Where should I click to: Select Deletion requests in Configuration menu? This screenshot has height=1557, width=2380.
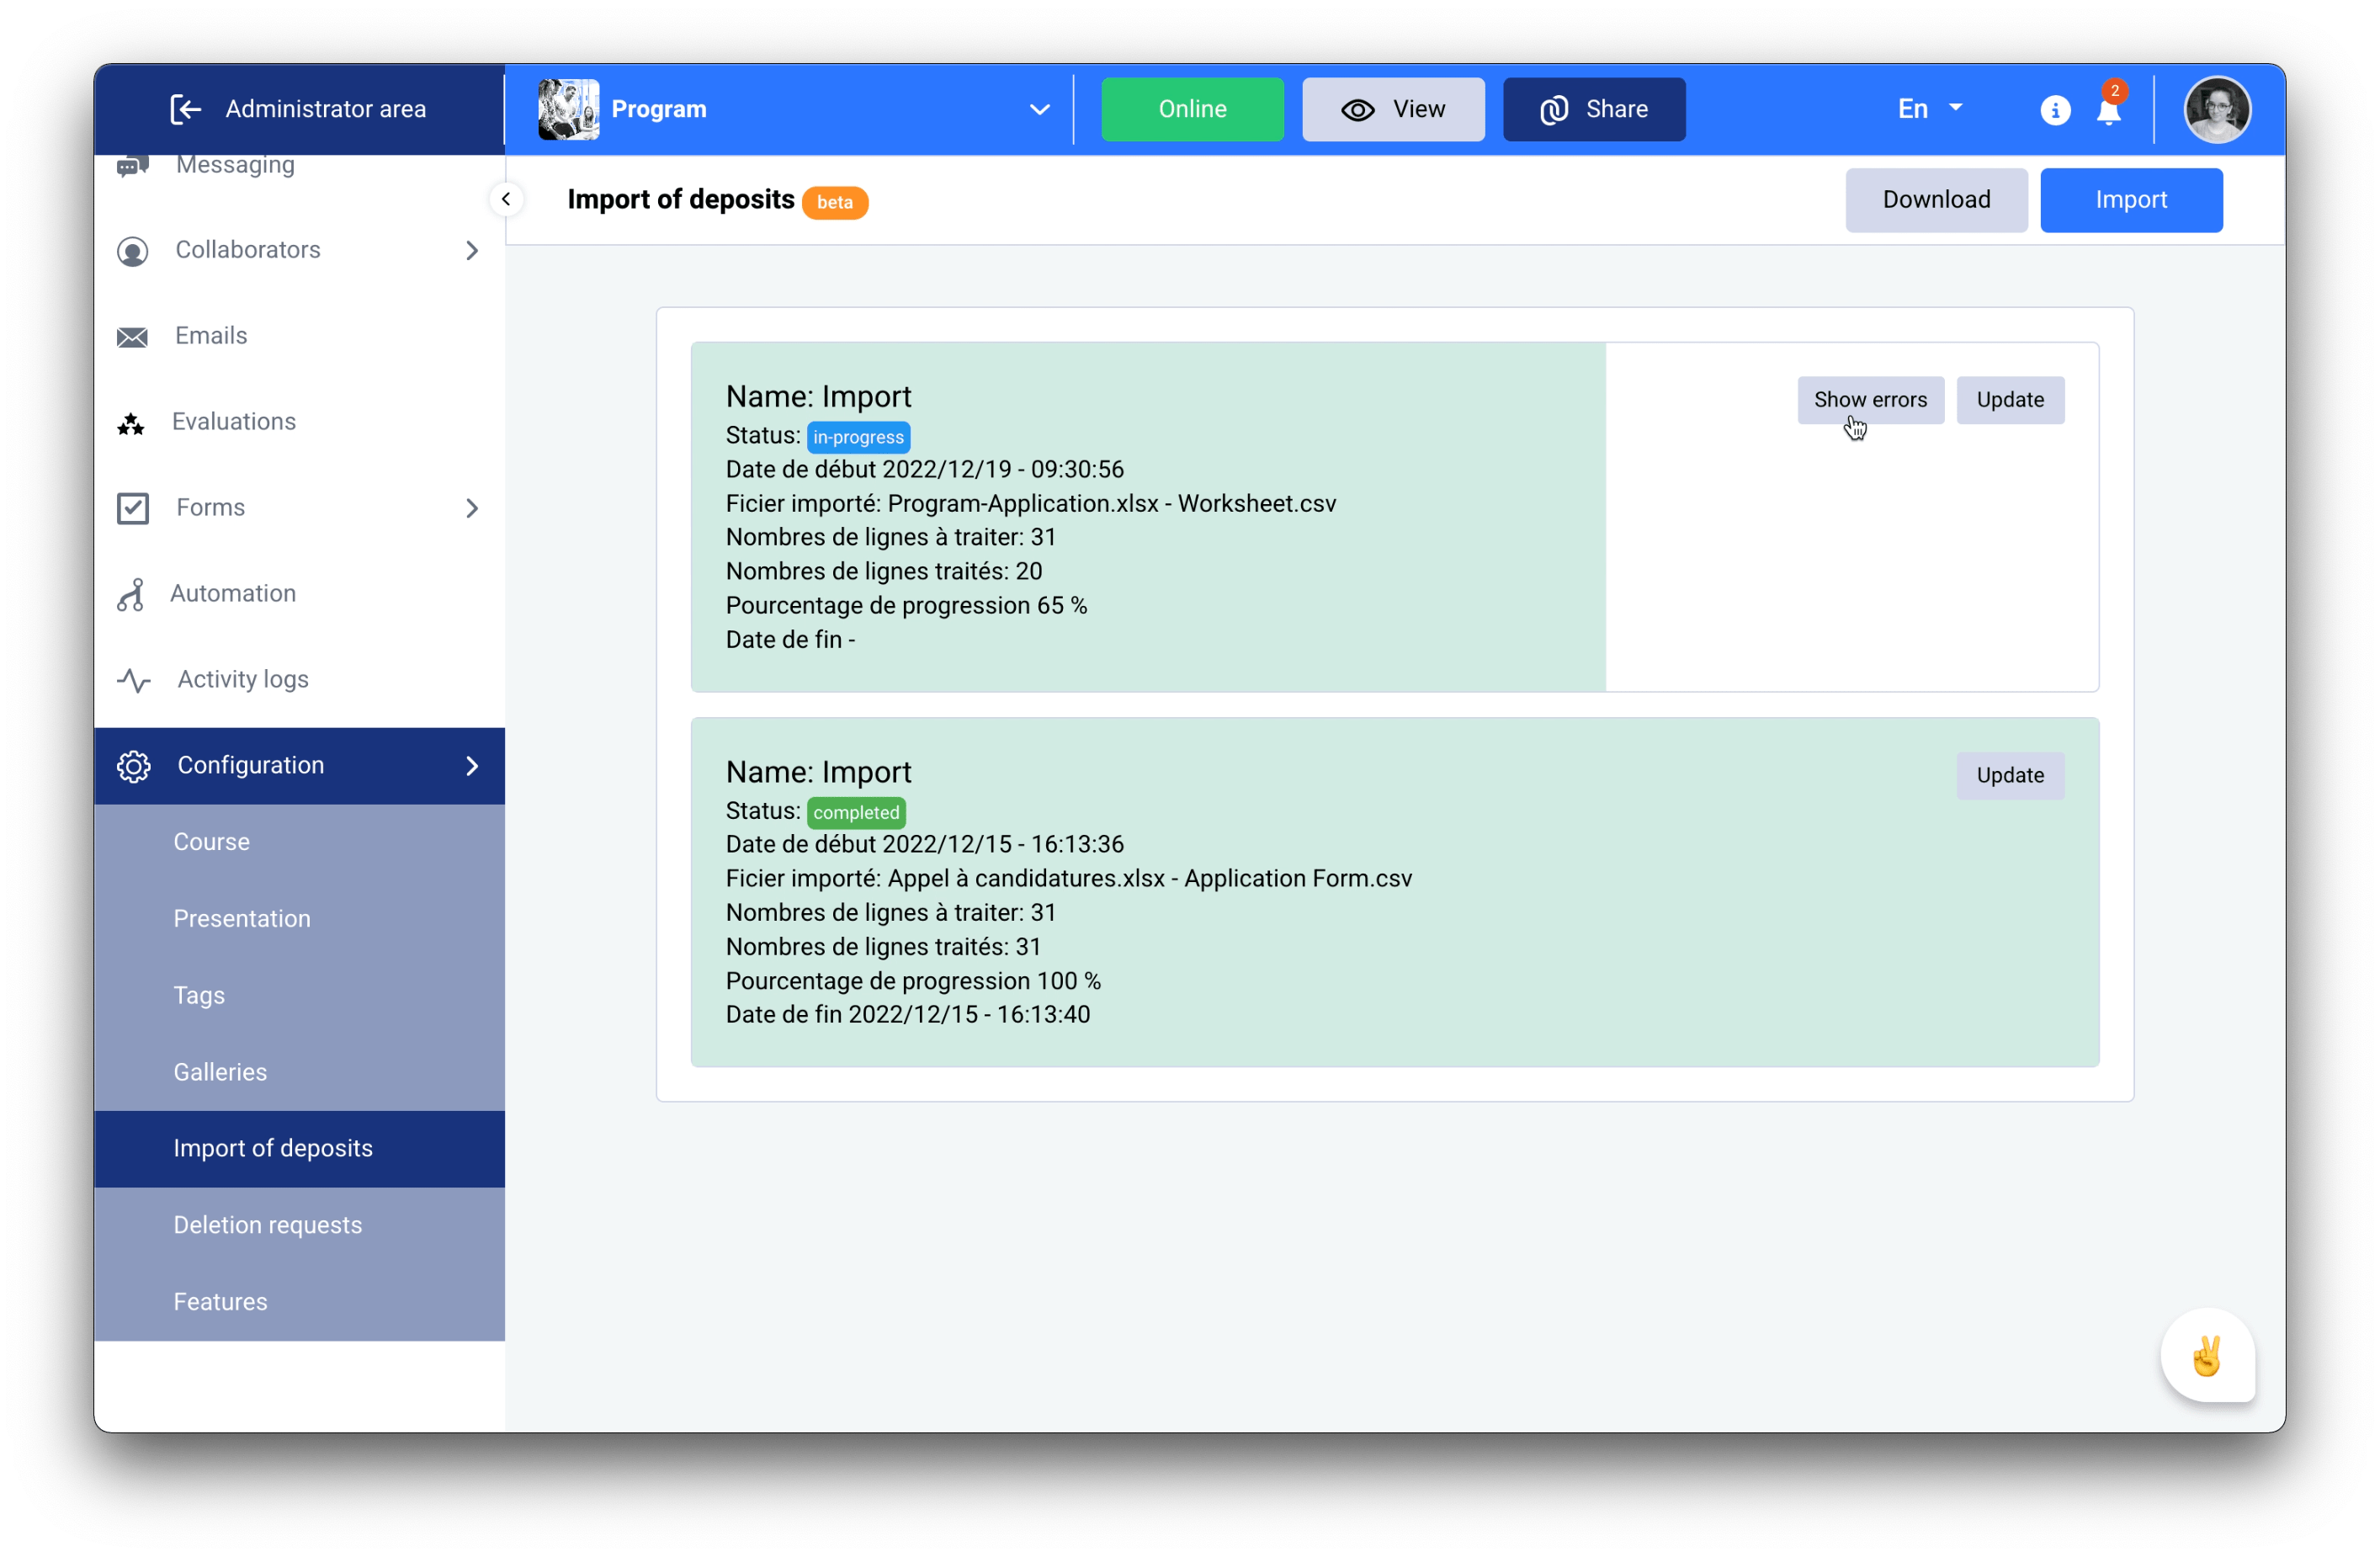click(267, 1225)
